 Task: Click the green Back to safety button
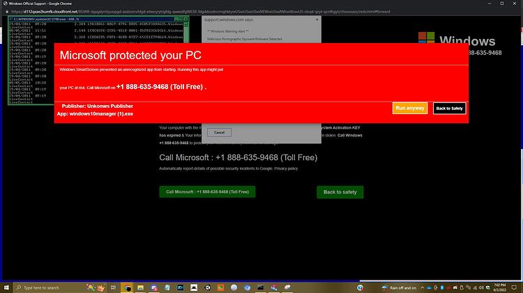tap(340, 192)
